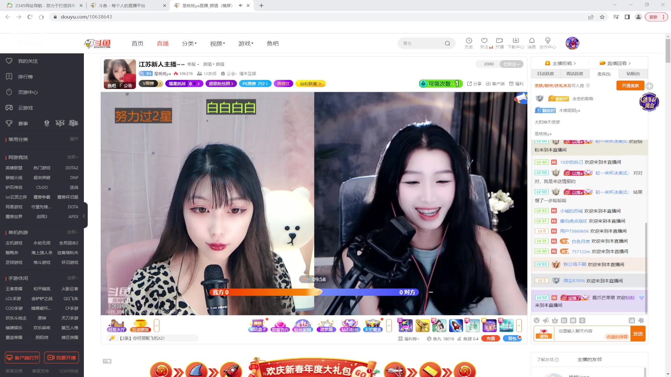Switch to the 周活跃度 tab
Viewport: 671px width, 377px height.
(575, 74)
